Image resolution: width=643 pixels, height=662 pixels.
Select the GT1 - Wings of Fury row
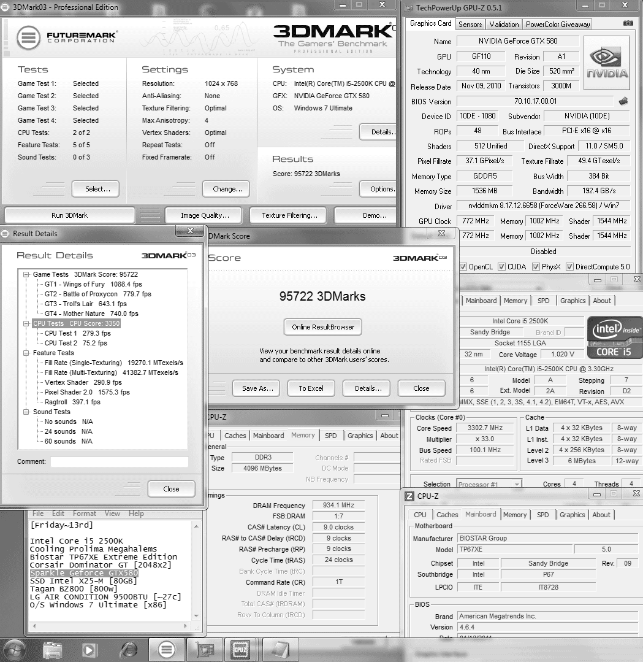point(93,284)
